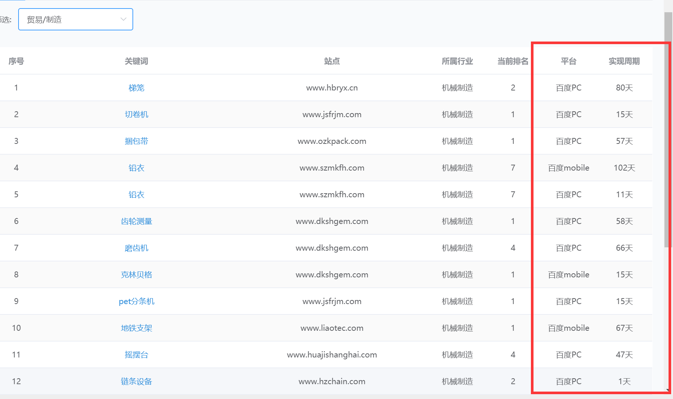Select site cell www.szmkfh.com in row 5

coord(332,195)
